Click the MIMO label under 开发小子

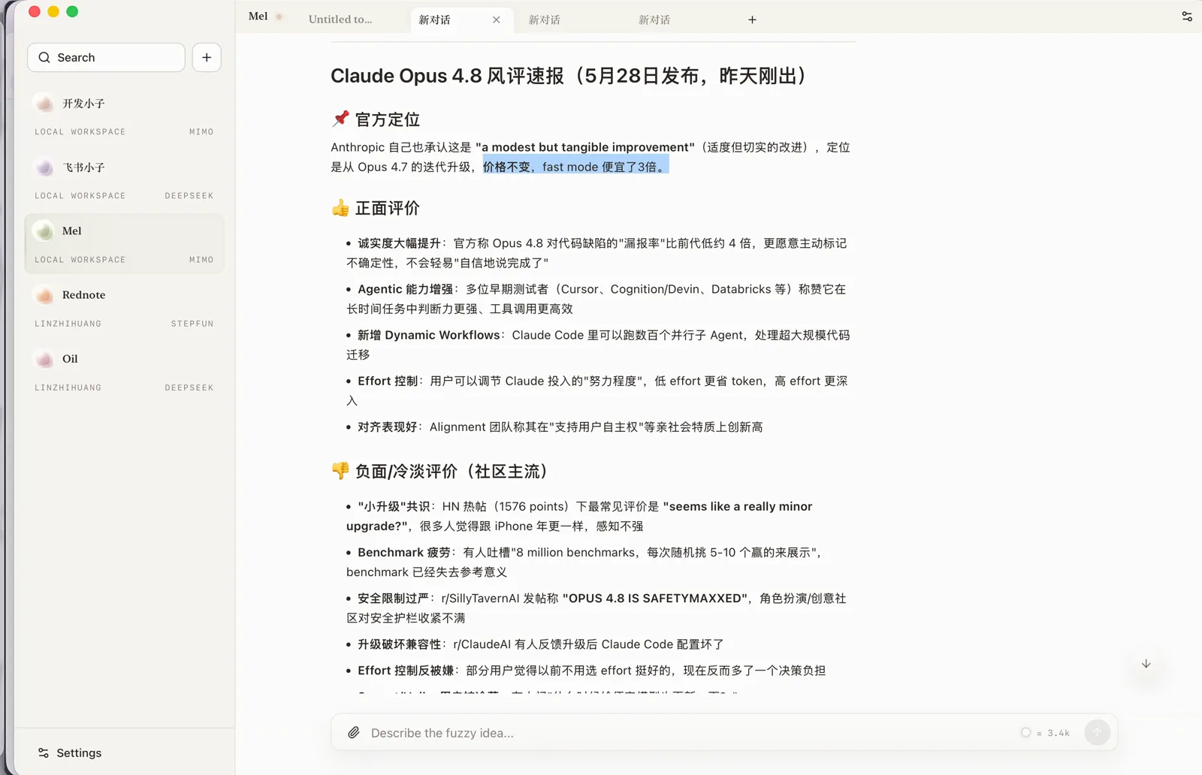tap(201, 132)
